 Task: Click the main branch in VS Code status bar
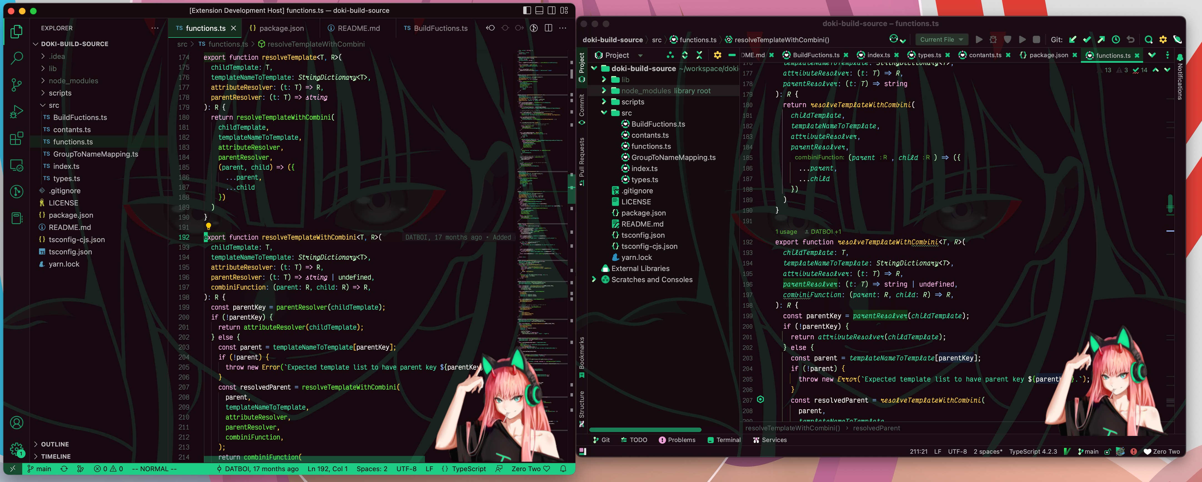(40, 469)
